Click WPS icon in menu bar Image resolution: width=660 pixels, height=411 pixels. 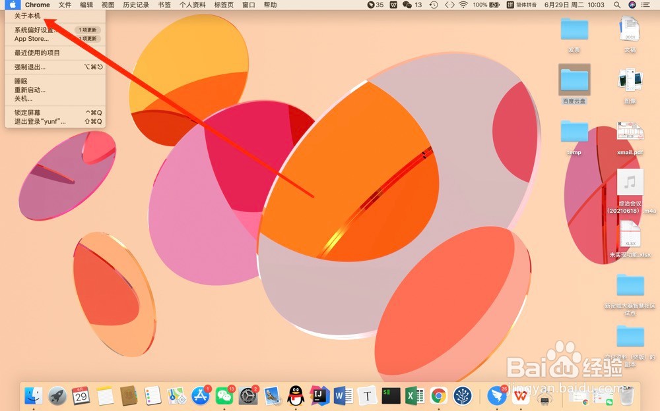pos(393,5)
